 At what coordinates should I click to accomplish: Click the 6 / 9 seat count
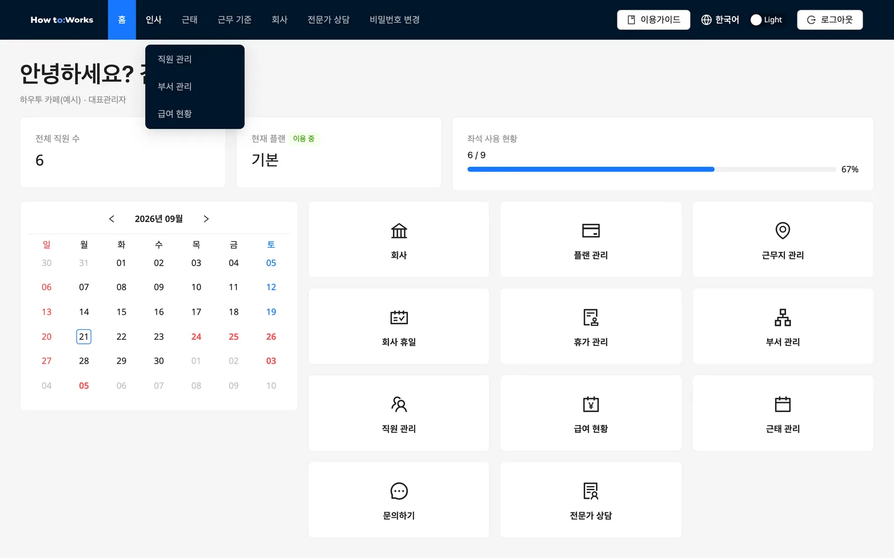(x=477, y=155)
